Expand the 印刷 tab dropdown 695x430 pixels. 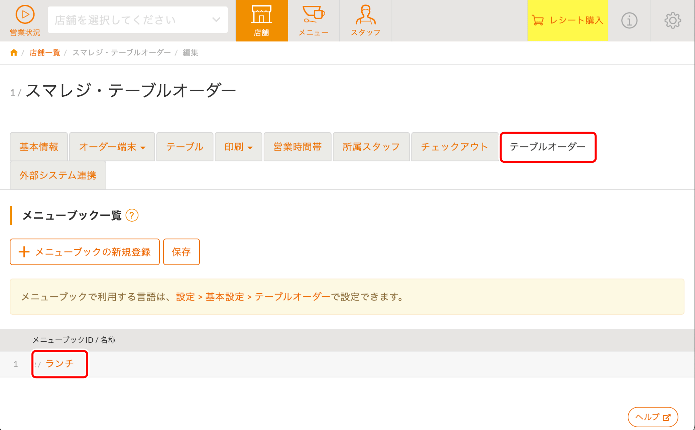click(239, 147)
